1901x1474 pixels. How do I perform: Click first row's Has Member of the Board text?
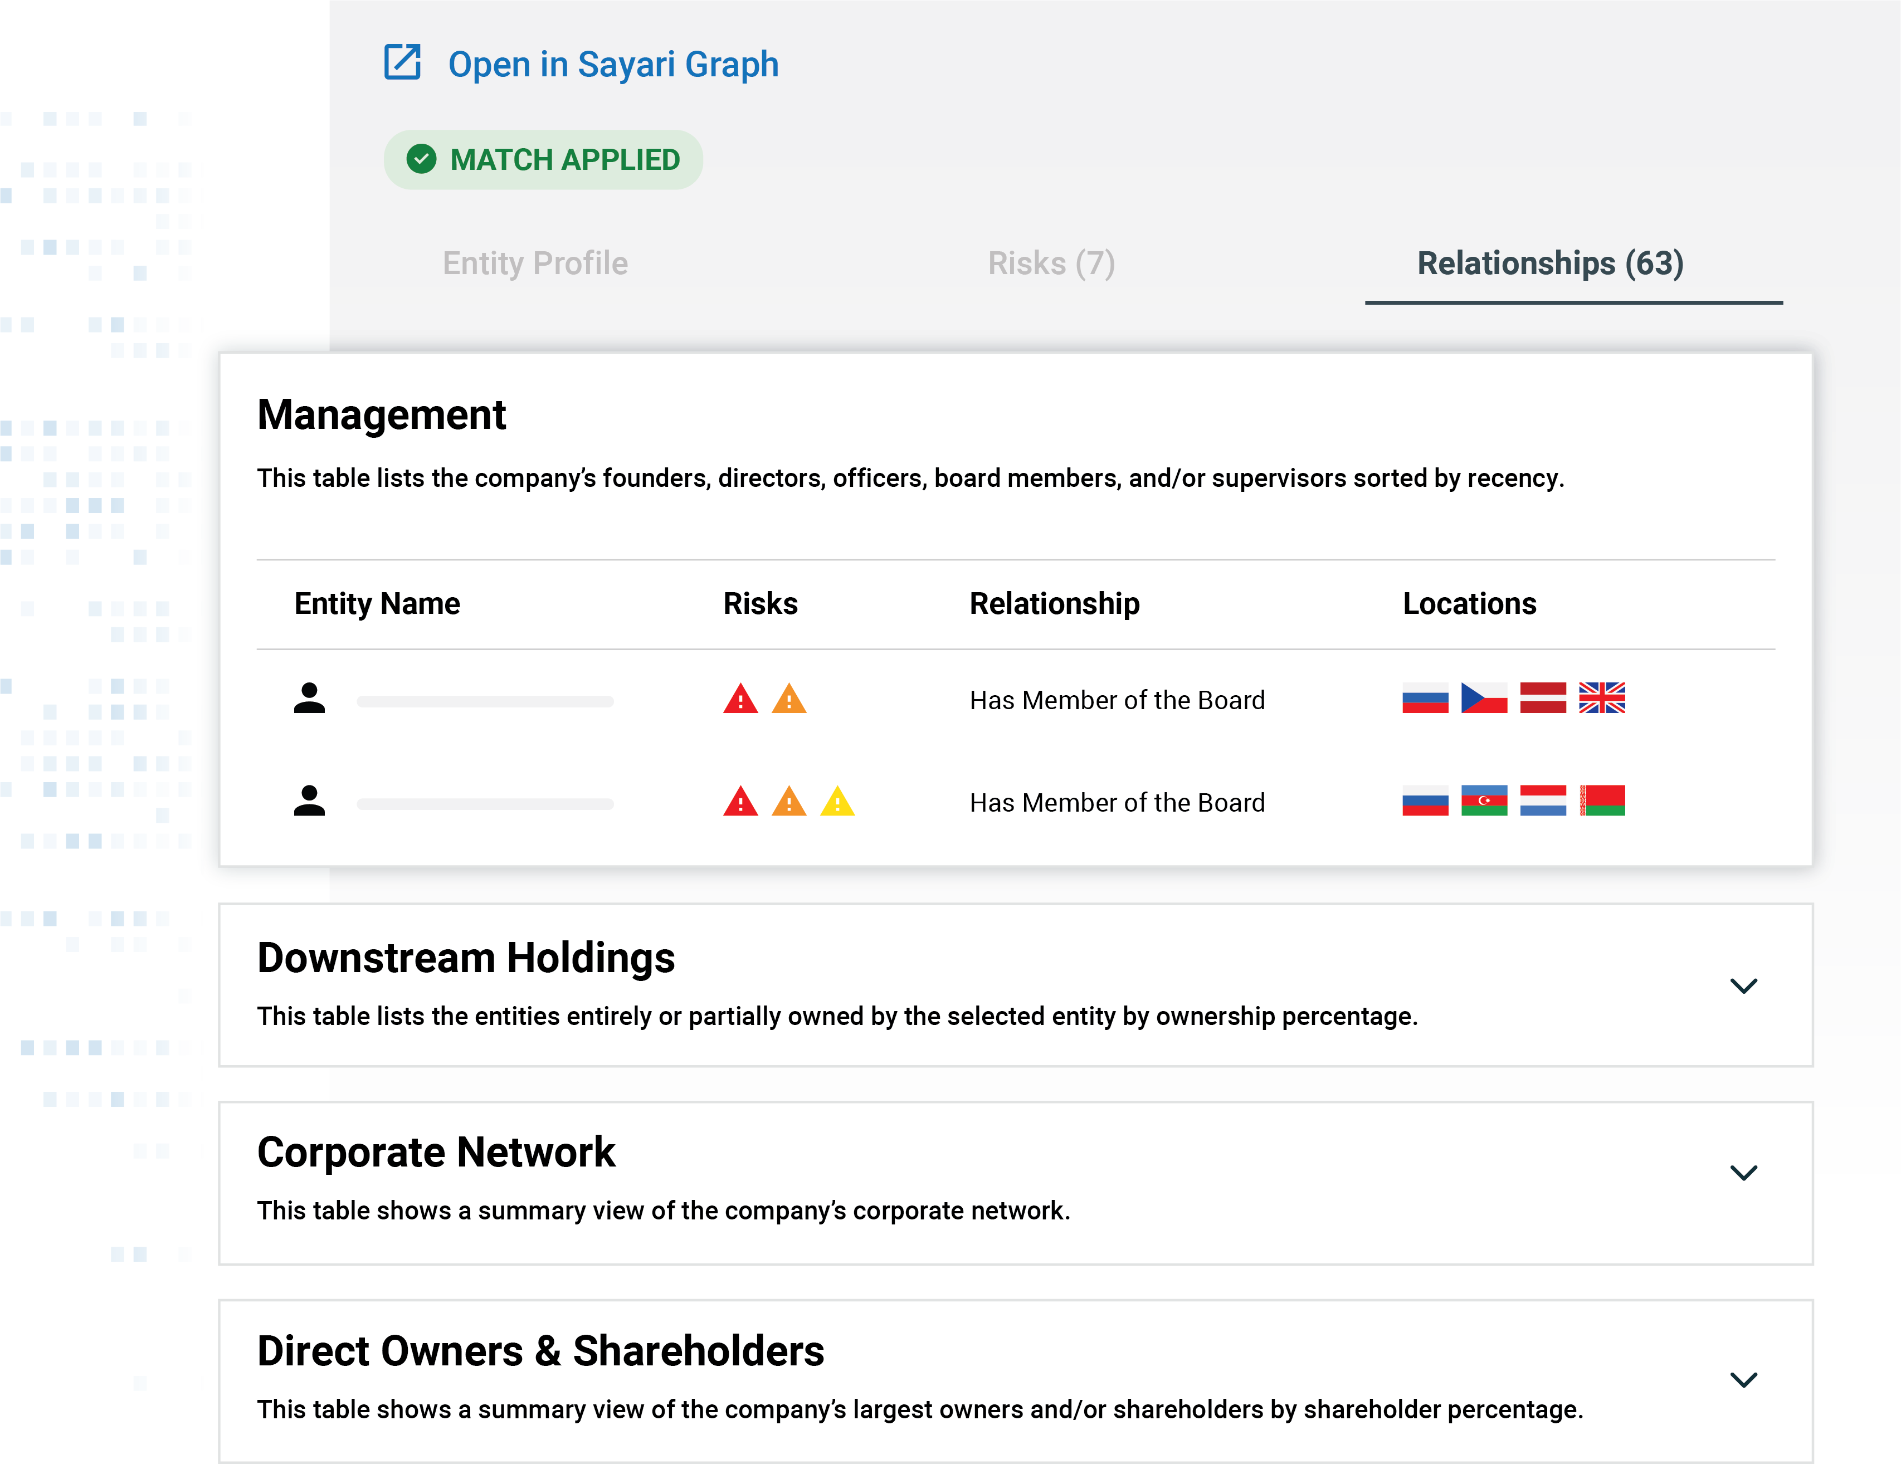[x=1118, y=700]
